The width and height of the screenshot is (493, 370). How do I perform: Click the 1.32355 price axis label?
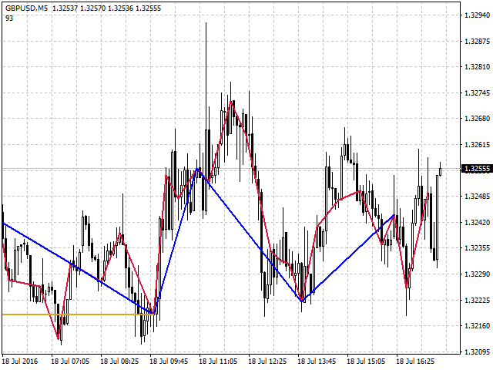[x=478, y=248]
